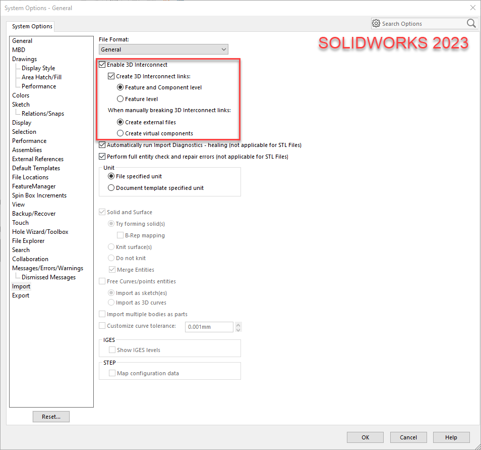481x450 pixels.
Task: Toggle Automatically run Import Diagnostics checkbox
Action: [102, 145]
